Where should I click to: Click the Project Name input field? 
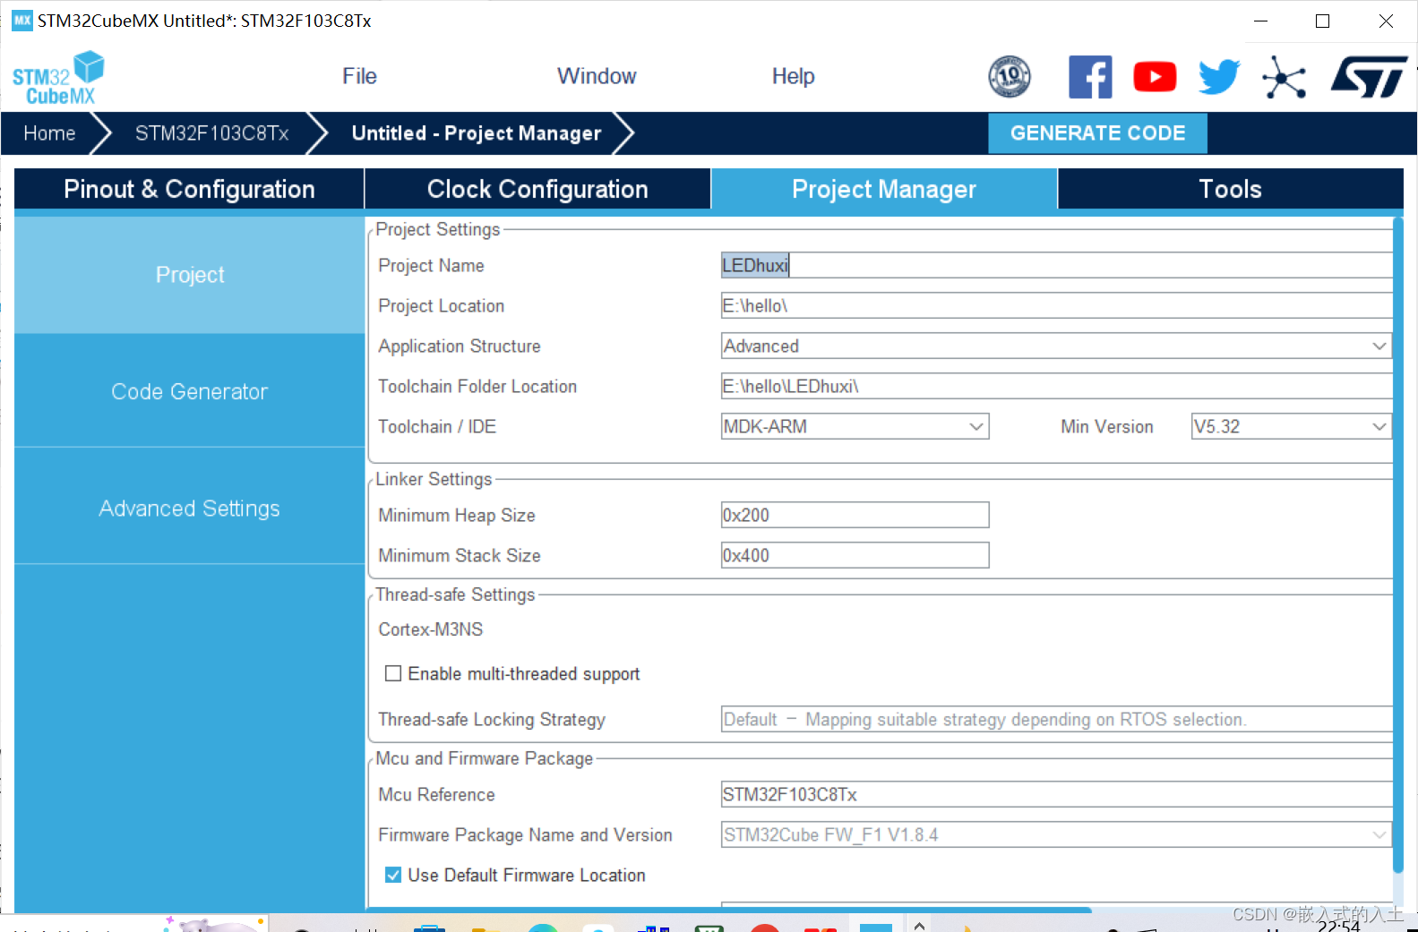tap(1056, 265)
